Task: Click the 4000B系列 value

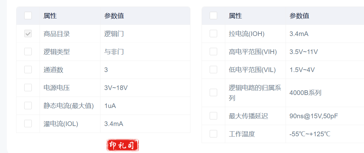Action: tap(305, 92)
